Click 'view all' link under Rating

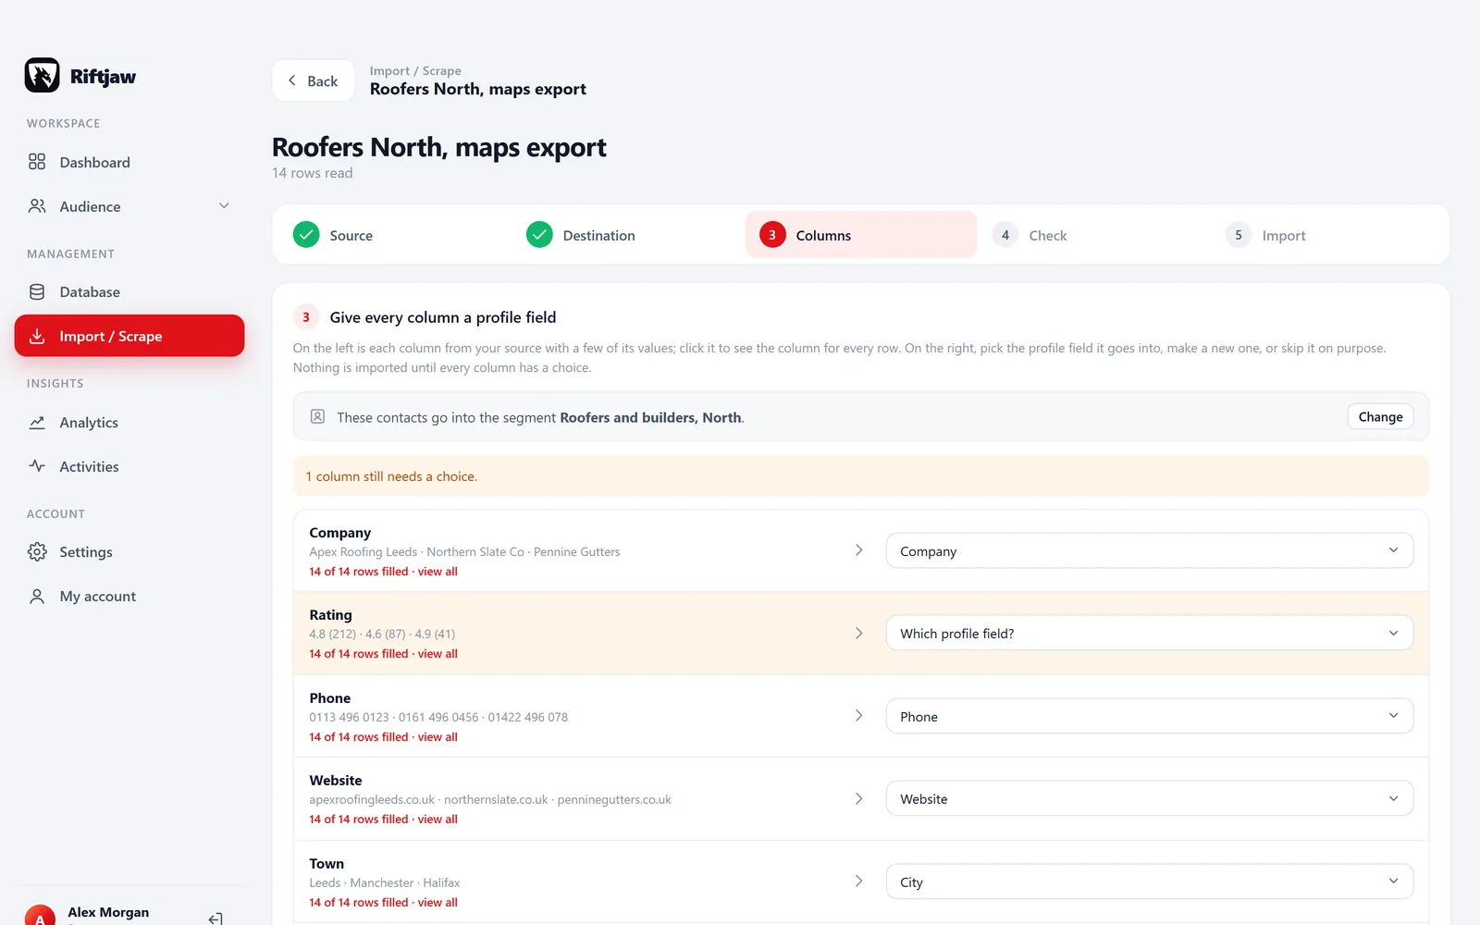(438, 654)
